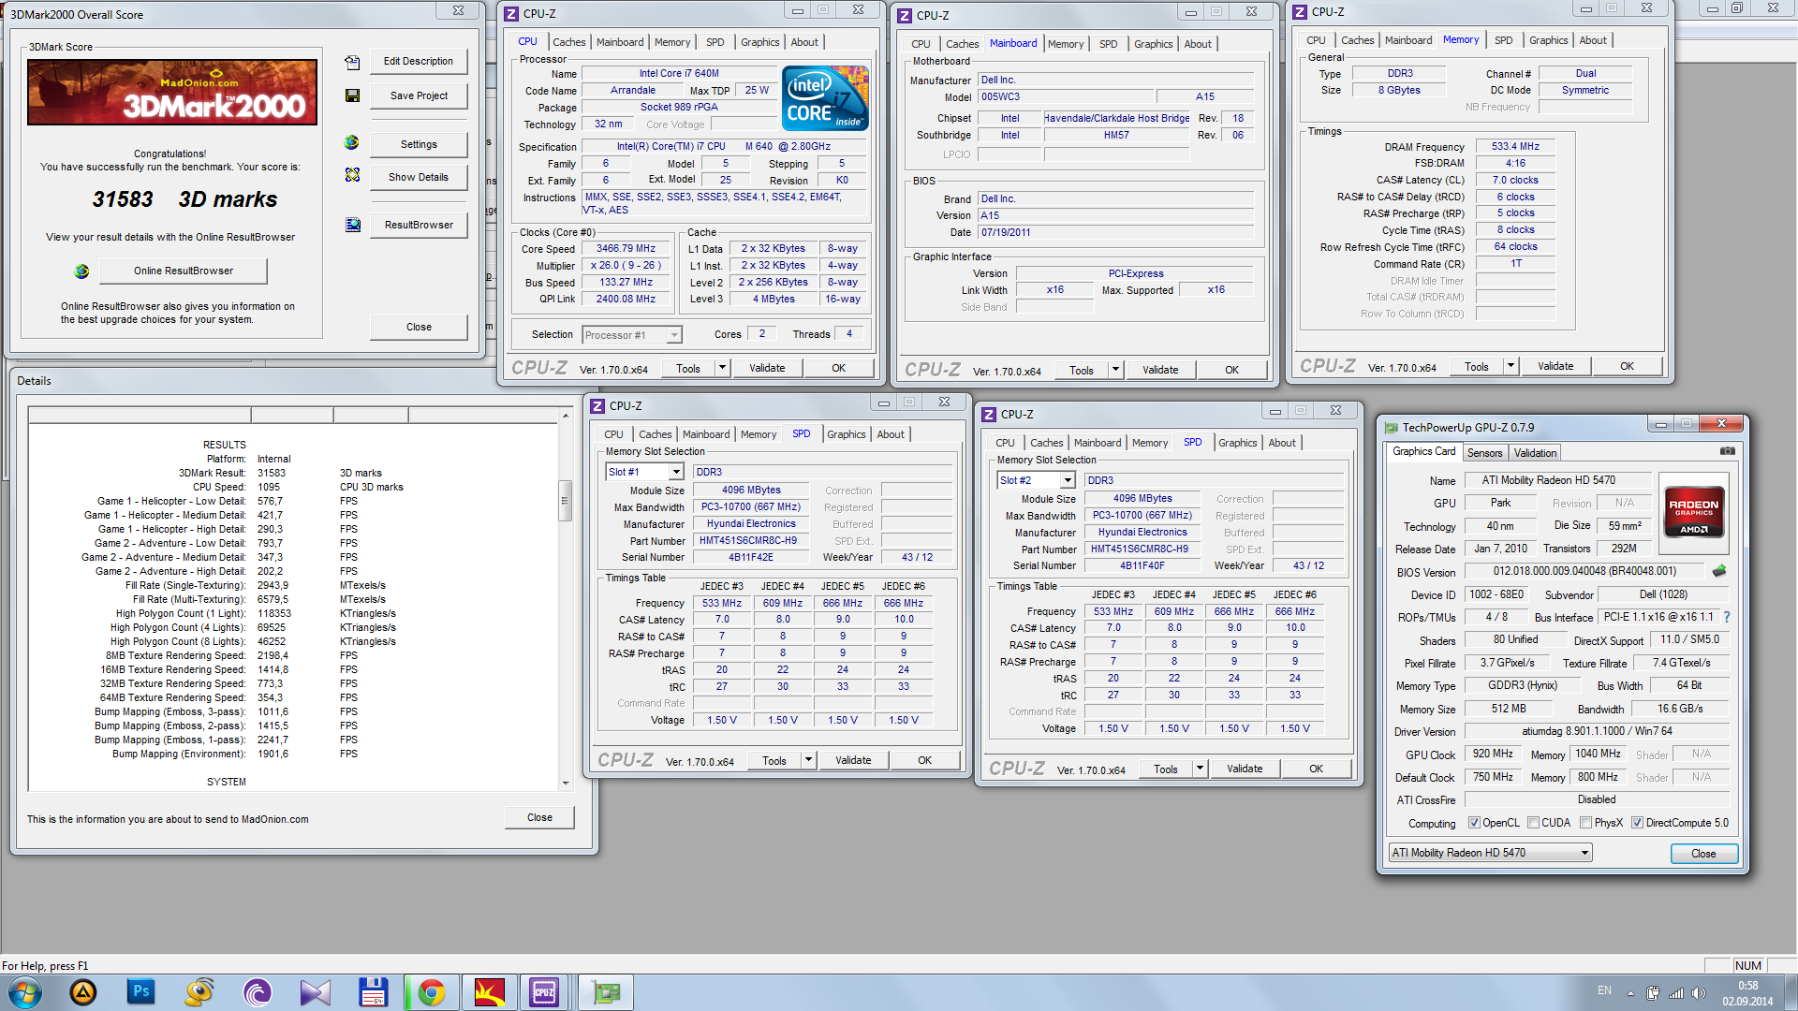Click the Edit Description button
Viewport: 1798px width, 1011px height.
tap(418, 62)
